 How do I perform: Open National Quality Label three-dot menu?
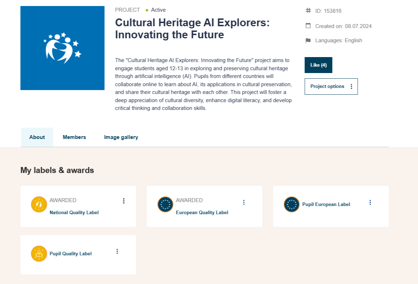(123, 201)
